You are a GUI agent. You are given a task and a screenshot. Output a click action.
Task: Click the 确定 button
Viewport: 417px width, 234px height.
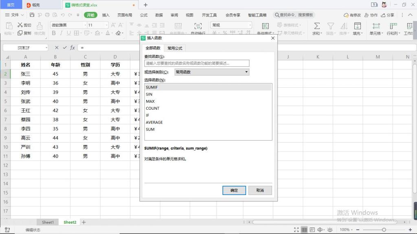234,190
